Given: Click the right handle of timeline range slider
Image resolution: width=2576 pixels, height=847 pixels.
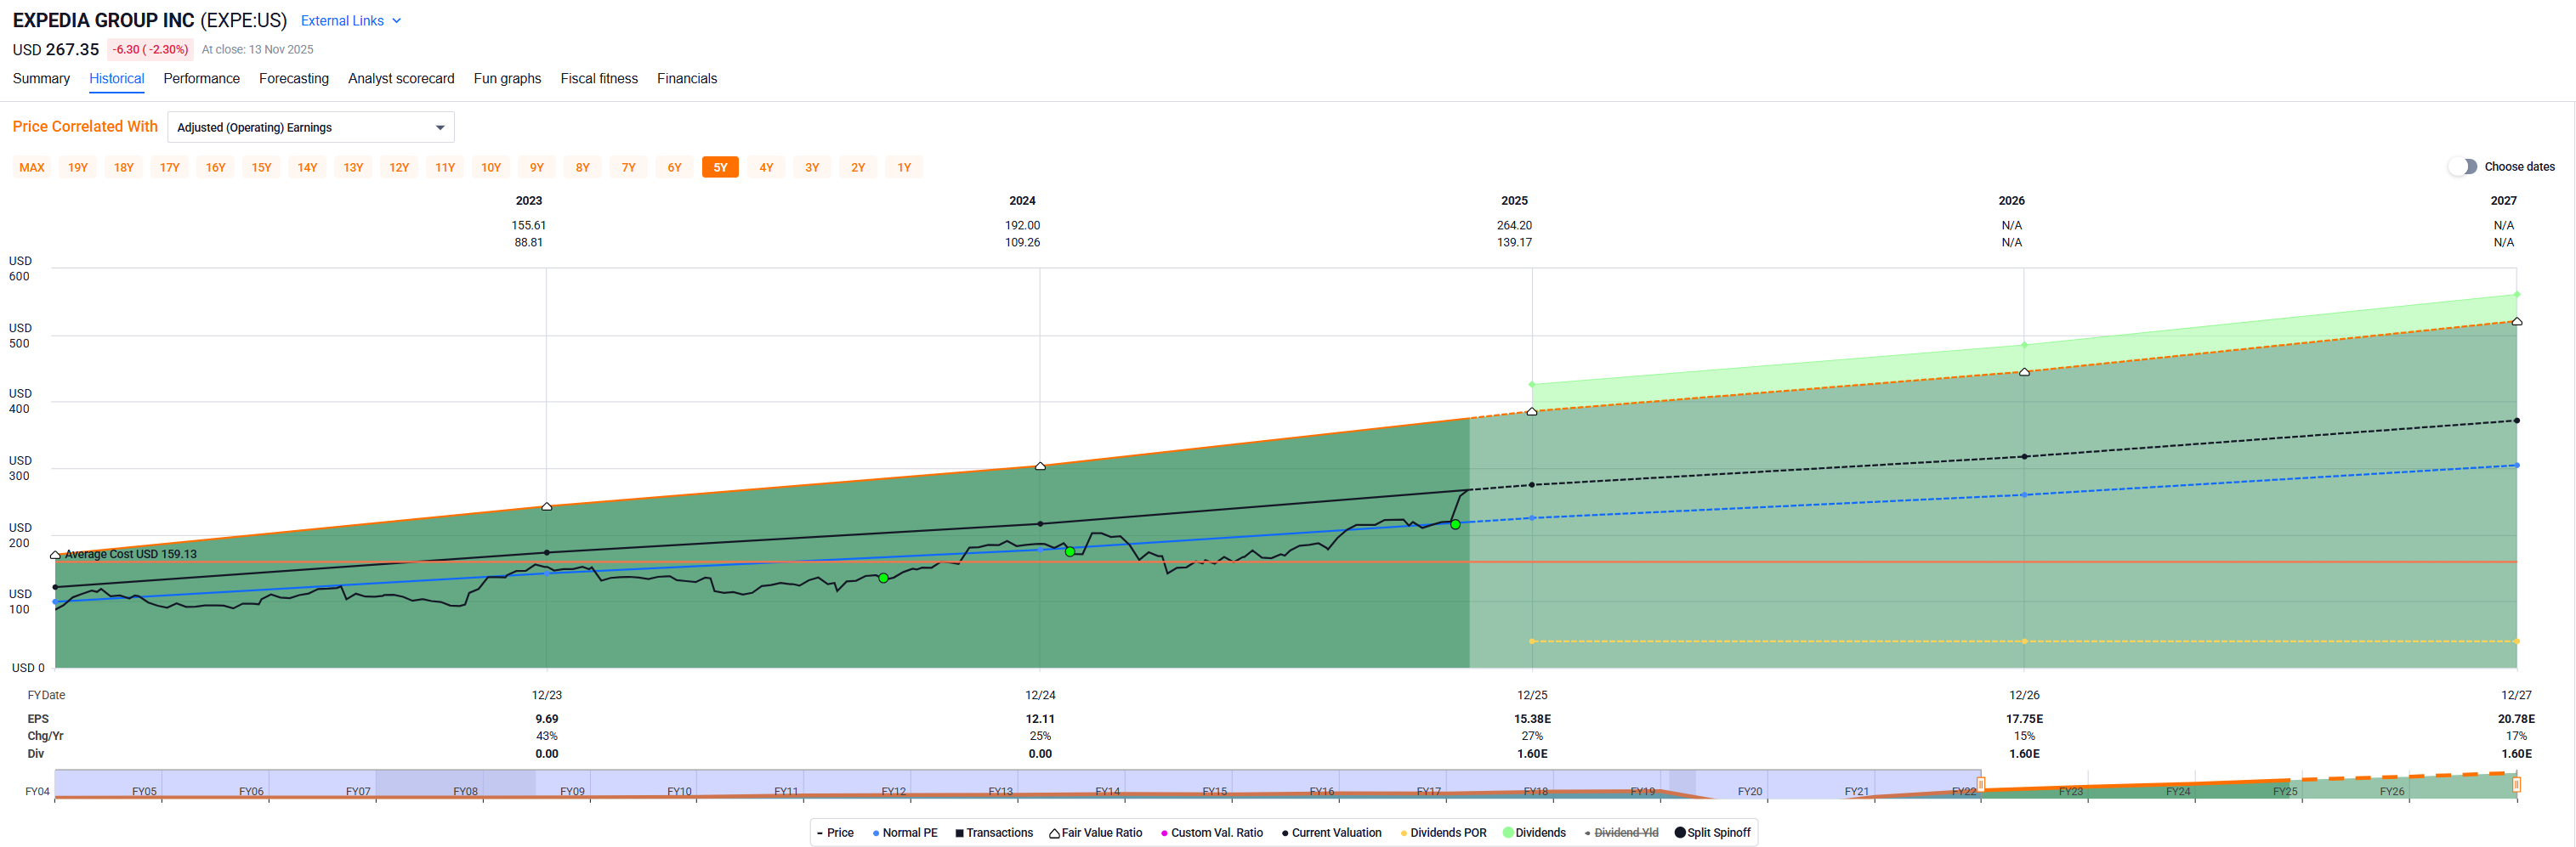Looking at the screenshot, I should (2516, 785).
